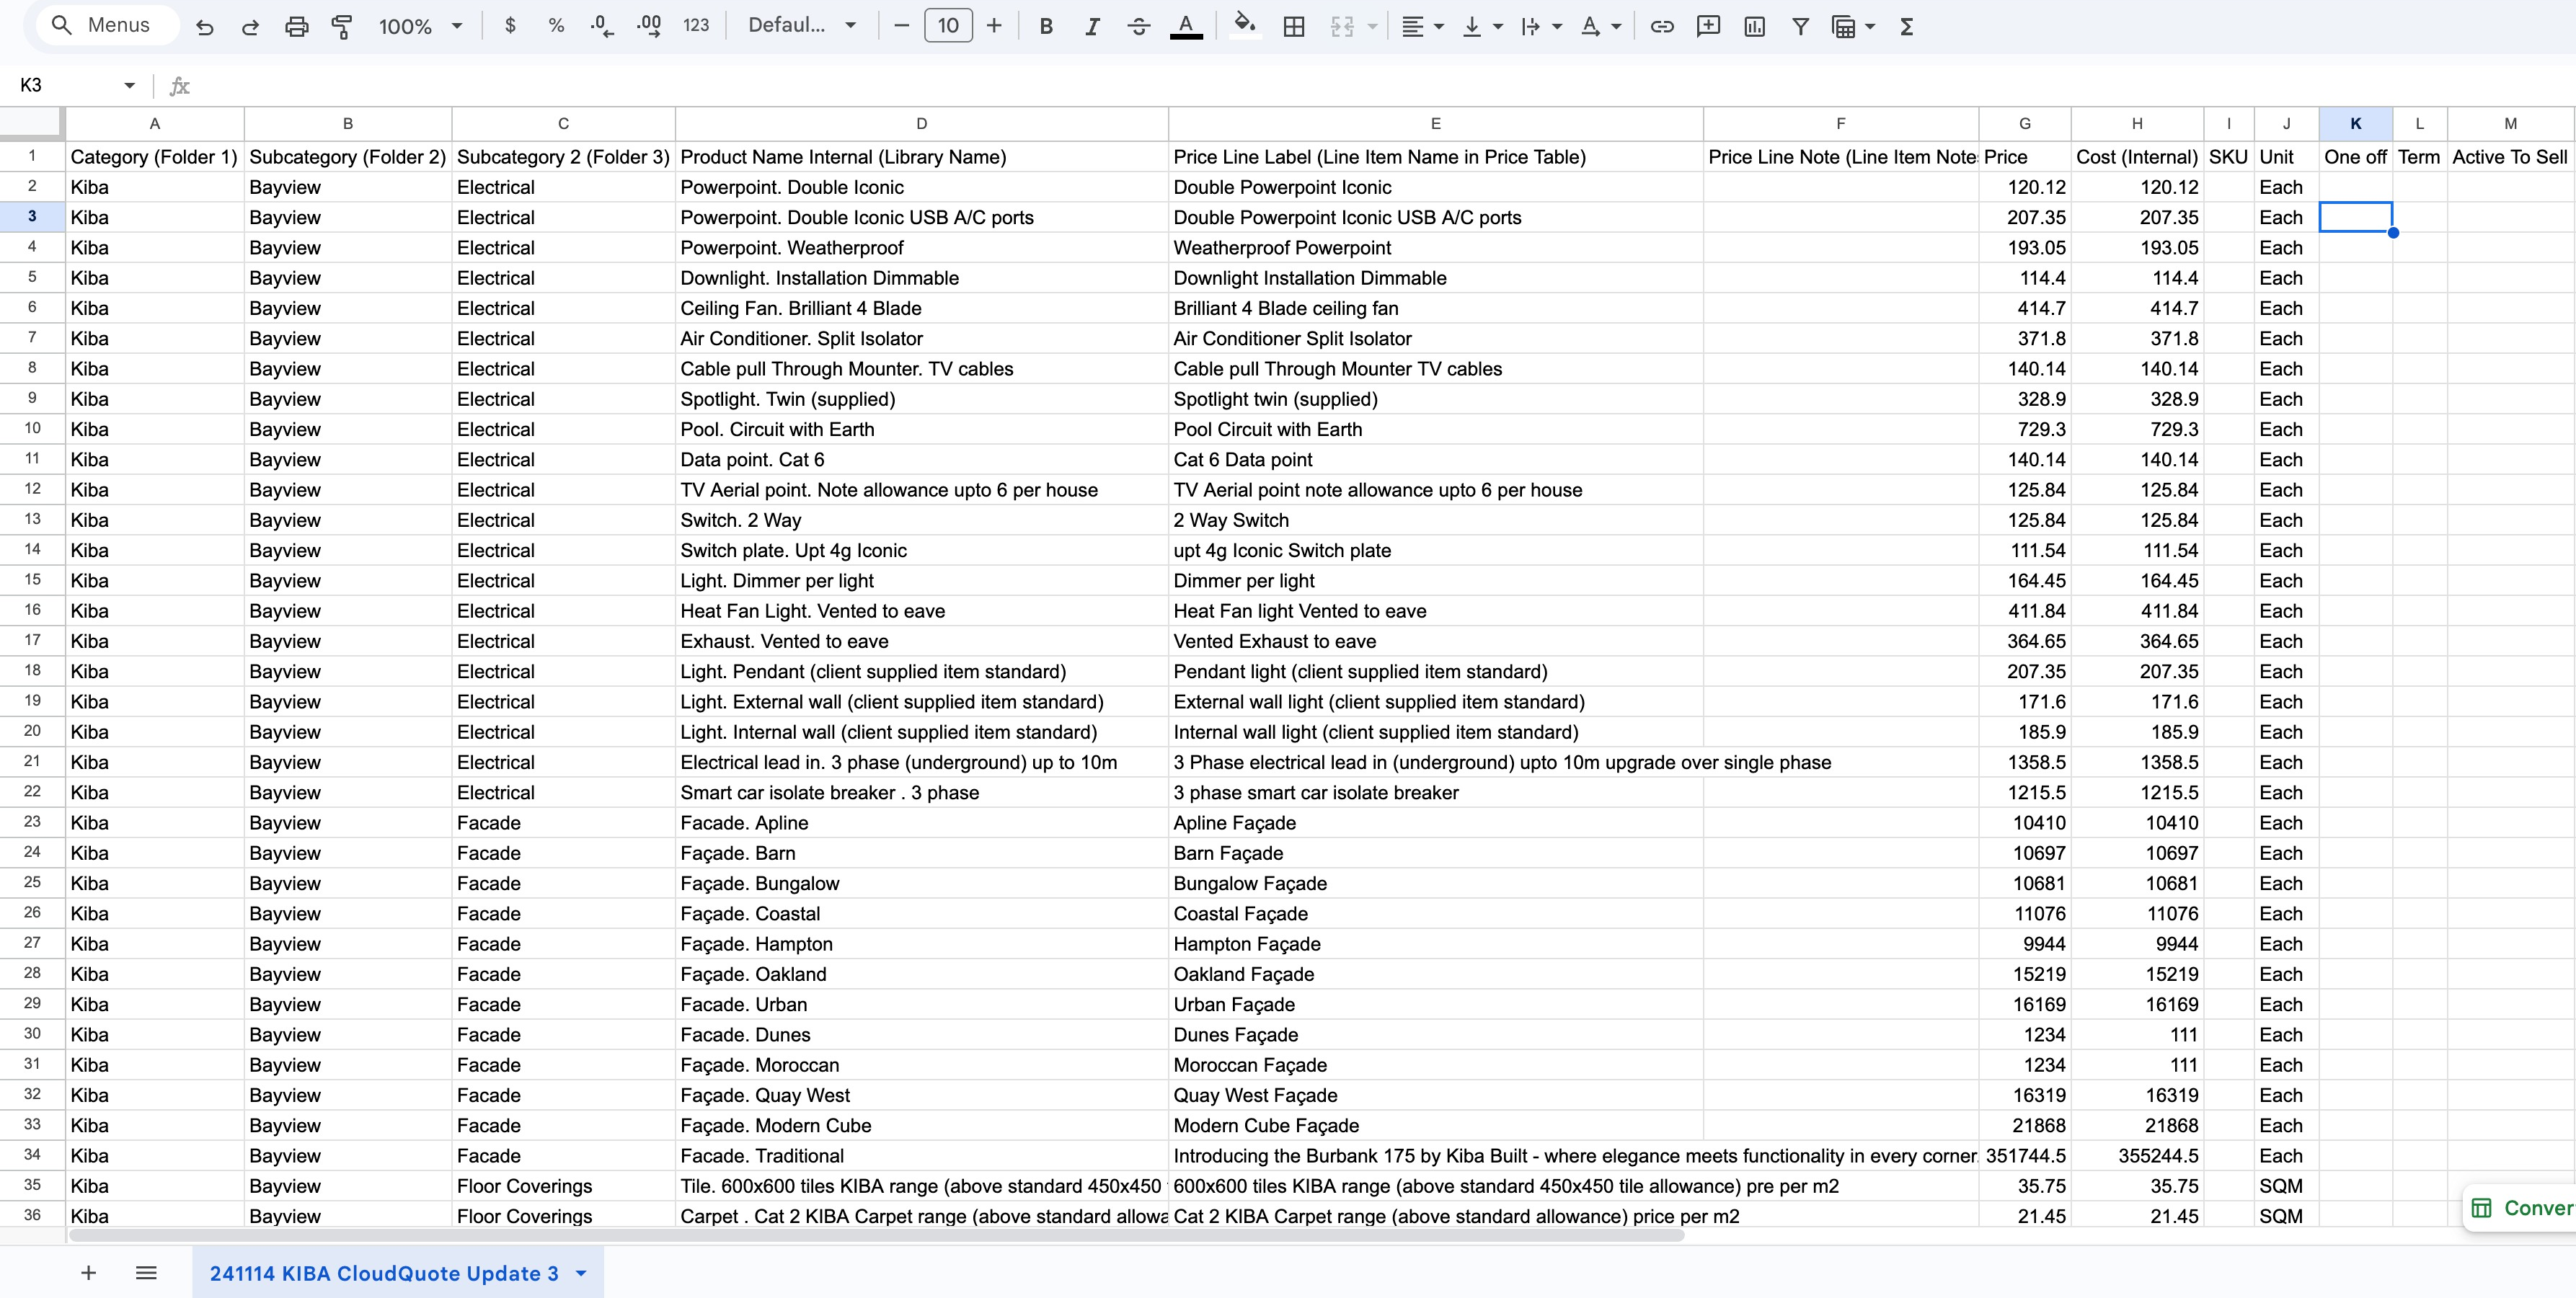The width and height of the screenshot is (2576, 1298).
Task: Click the insert link icon
Action: pos(1662,27)
